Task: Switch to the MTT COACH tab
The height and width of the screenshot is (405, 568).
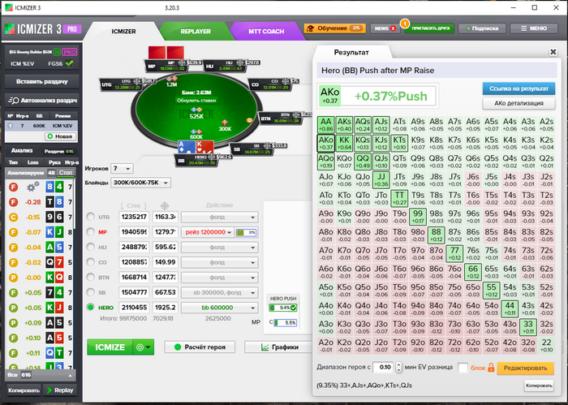Action: (266, 32)
